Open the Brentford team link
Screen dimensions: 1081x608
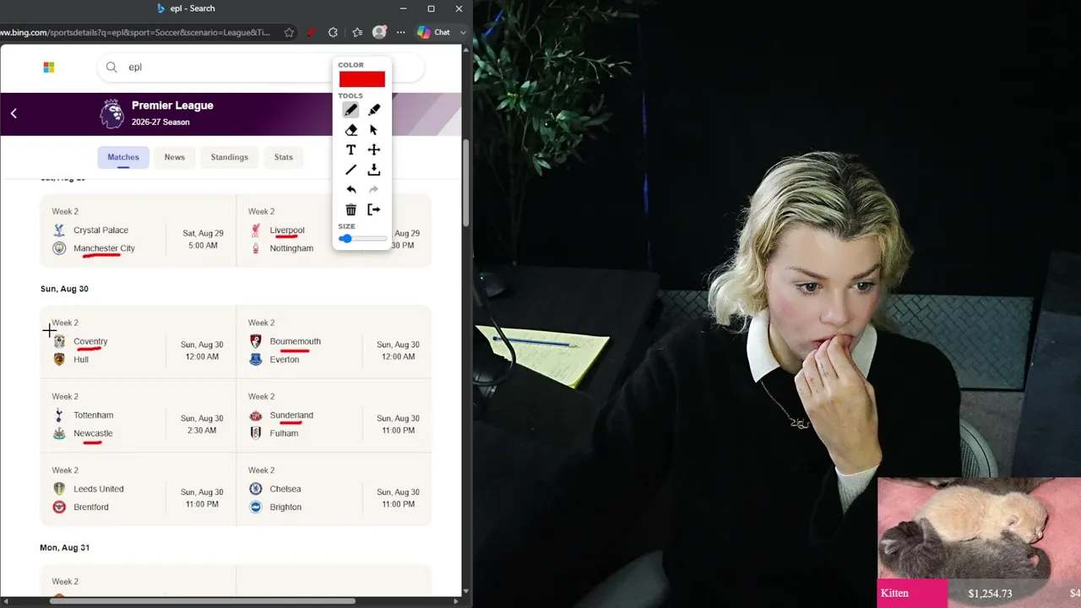91,508
